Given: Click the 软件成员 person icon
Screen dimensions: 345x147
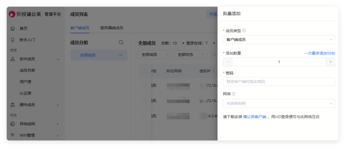Looking at the screenshot, I should pyautogui.click(x=13, y=59).
